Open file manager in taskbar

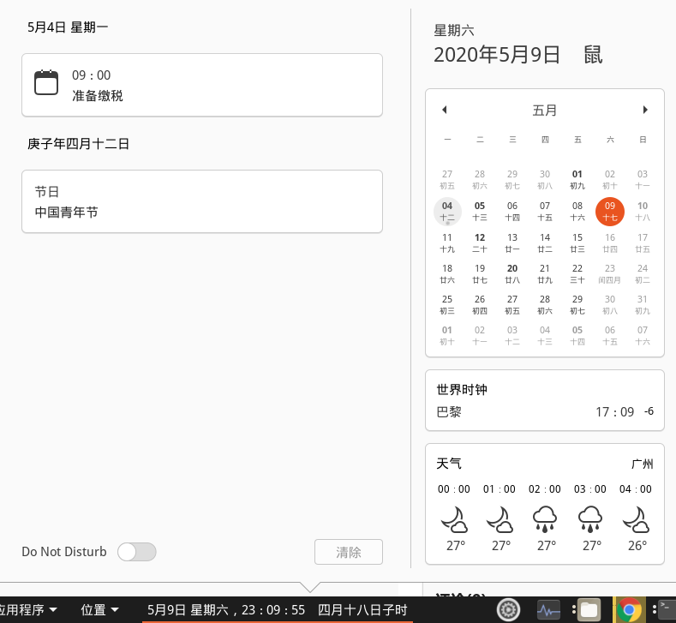[589, 610]
